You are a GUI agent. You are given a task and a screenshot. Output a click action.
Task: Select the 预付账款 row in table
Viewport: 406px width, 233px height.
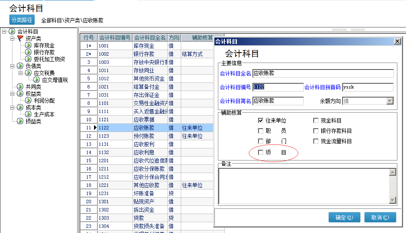(x=147, y=136)
